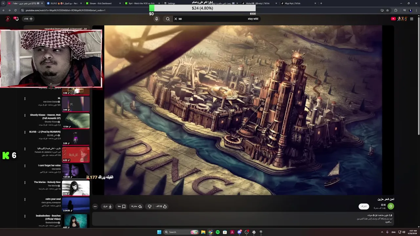Click the YouTube search magnifier button
The image size is (420, 236).
pyautogui.click(x=168, y=19)
